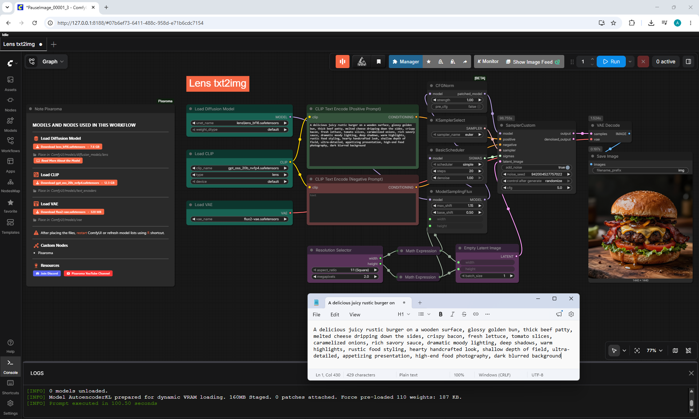Image resolution: width=699 pixels, height=419 pixels.
Task: Open the View menu in Notepad
Action: coord(355,315)
